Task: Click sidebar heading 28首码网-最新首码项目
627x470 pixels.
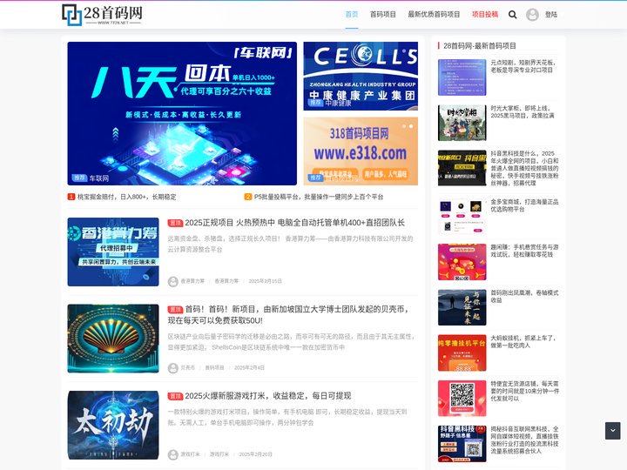Action: [480, 46]
